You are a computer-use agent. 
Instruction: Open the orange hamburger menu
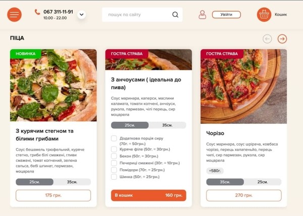[x=14, y=15]
